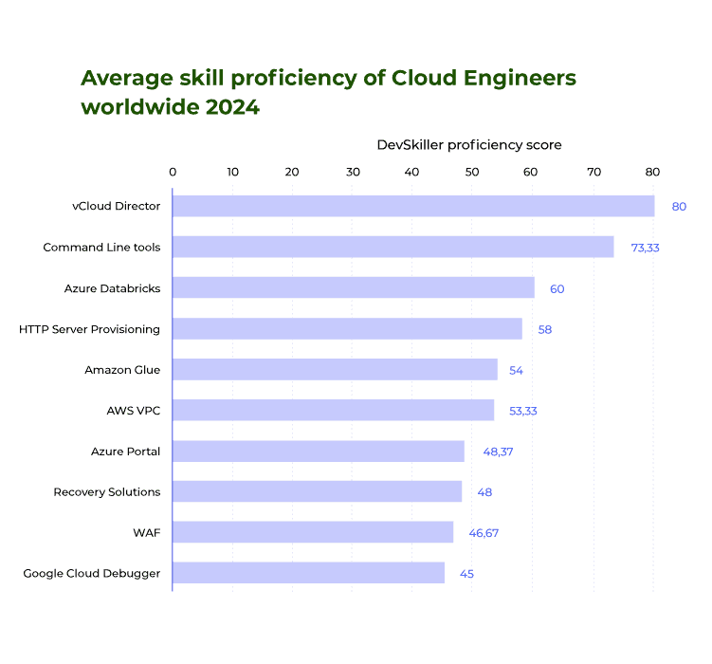Click the 'HTTP Server Provisioning' label

89,329
